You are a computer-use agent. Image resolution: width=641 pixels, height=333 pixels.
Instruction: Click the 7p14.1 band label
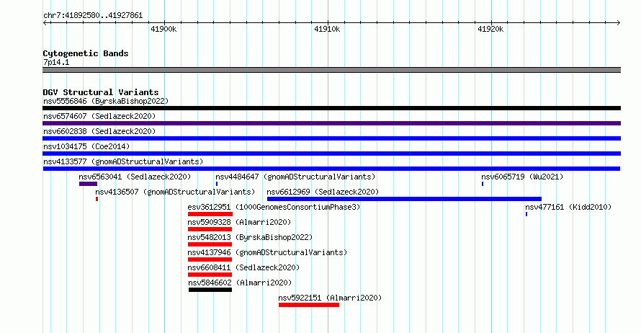pyautogui.click(x=56, y=62)
